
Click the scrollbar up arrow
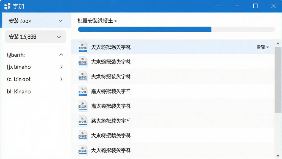pyautogui.click(x=278, y=43)
